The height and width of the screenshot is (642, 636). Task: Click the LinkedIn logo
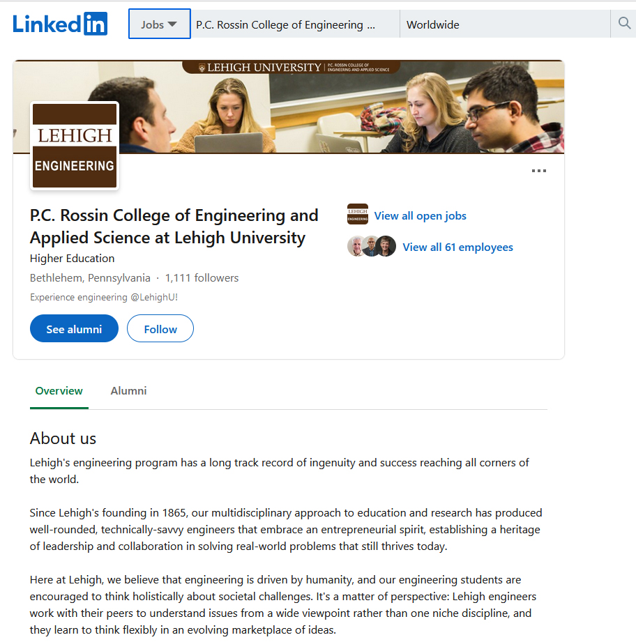(x=60, y=24)
